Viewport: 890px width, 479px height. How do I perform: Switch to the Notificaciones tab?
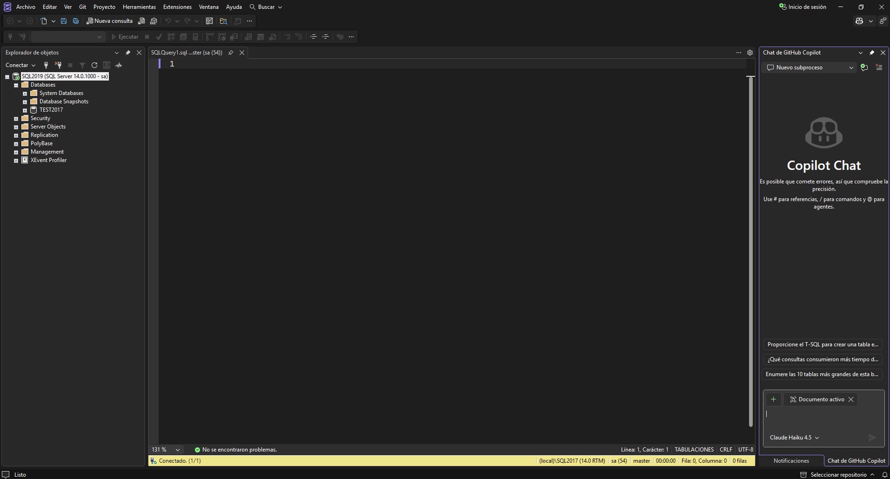(791, 461)
